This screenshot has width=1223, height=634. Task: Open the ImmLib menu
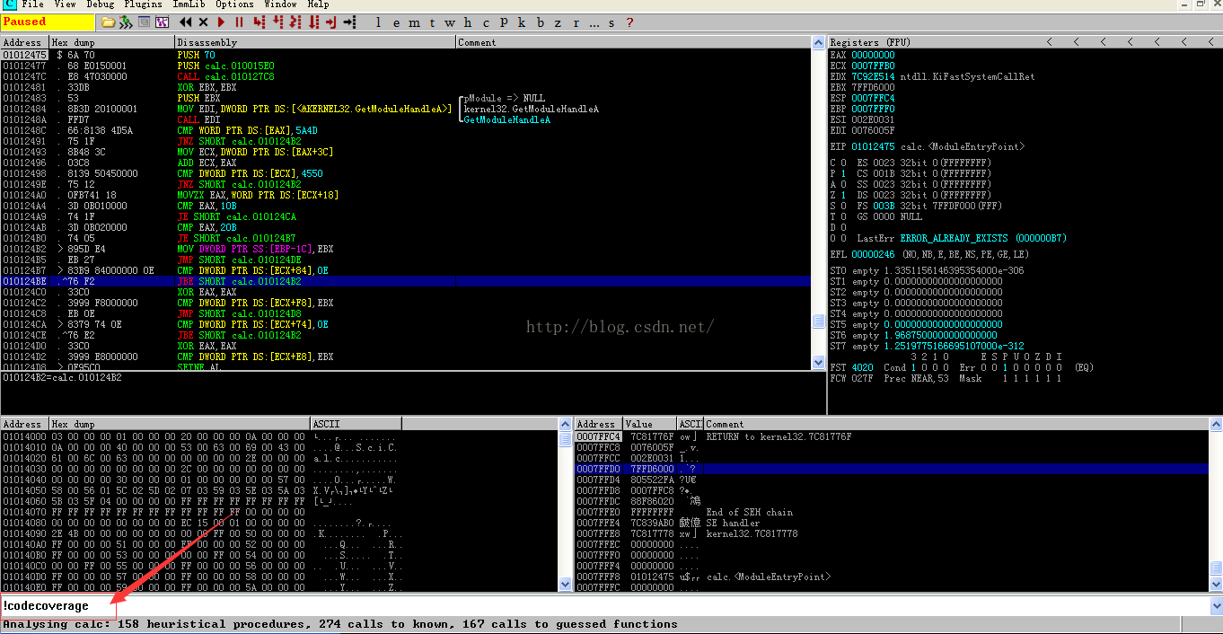[189, 4]
